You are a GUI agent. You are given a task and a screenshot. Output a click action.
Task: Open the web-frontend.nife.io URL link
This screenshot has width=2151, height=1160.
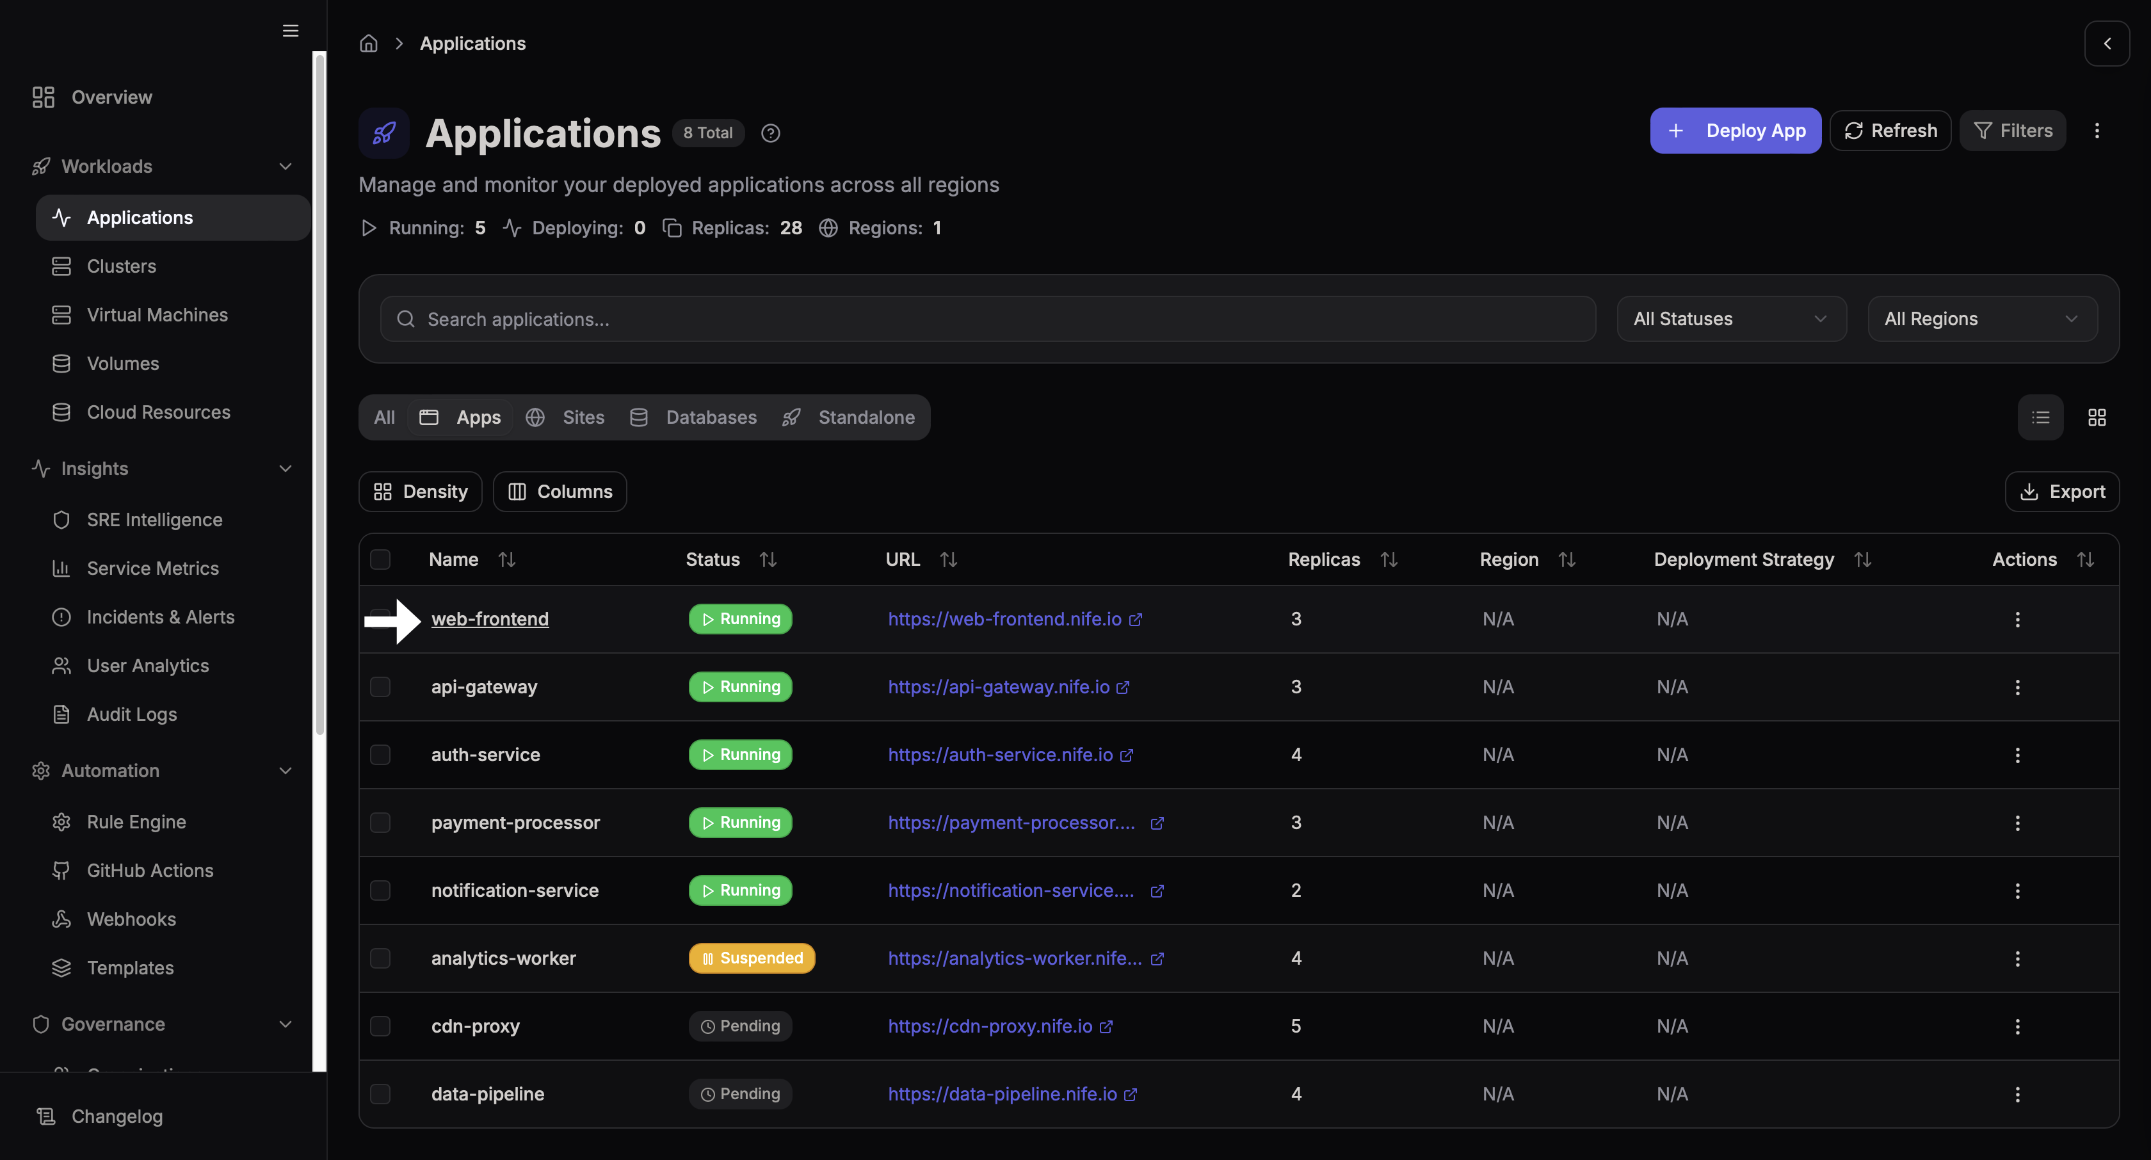(x=1004, y=620)
